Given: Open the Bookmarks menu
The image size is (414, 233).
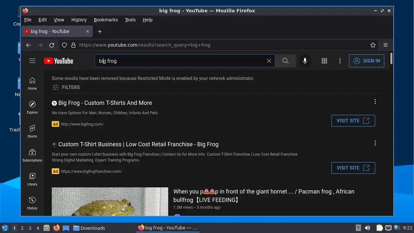Looking at the screenshot, I should (x=106, y=20).
